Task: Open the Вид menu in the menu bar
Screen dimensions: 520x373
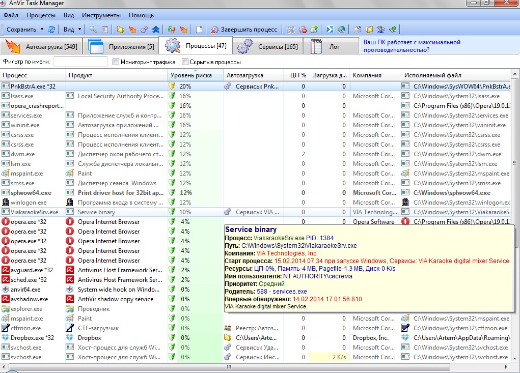Action: (x=69, y=15)
